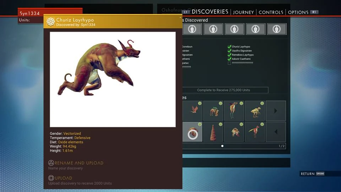Click the Complete to Receive 275,000 Units bar

[x=225, y=90]
